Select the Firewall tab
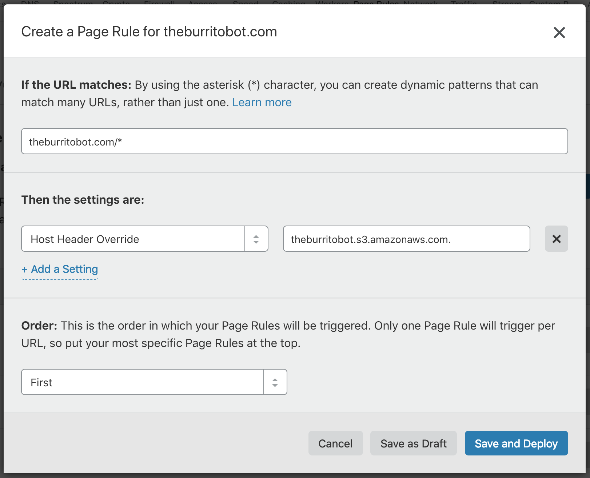 point(159,4)
